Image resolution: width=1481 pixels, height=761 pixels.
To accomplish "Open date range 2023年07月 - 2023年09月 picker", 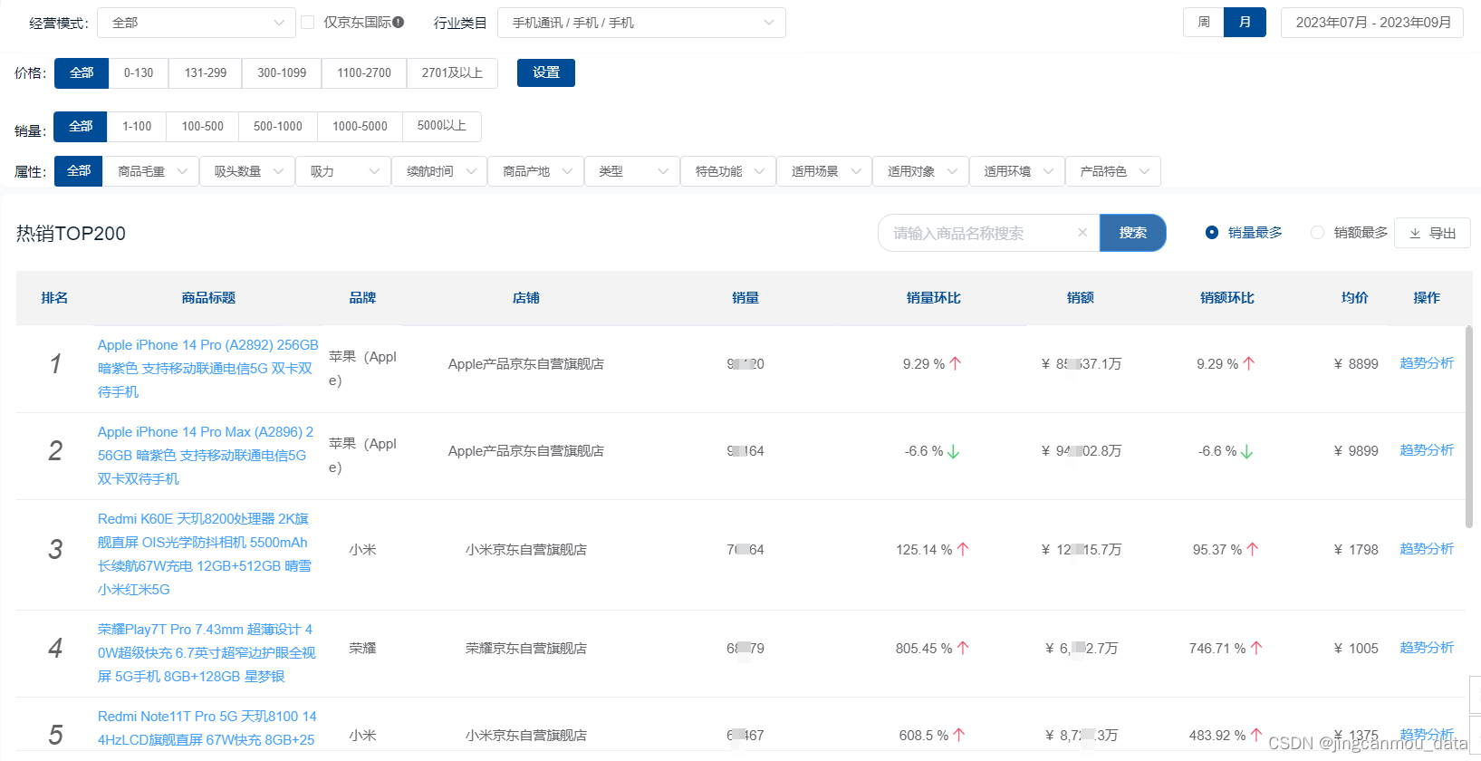I will pos(1373,23).
